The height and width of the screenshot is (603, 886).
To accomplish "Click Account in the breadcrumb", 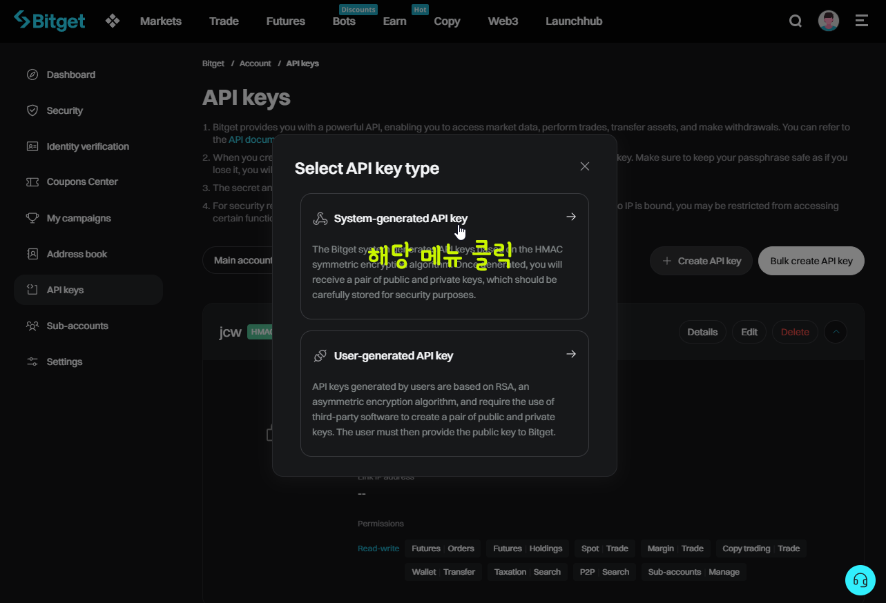I will 255,63.
